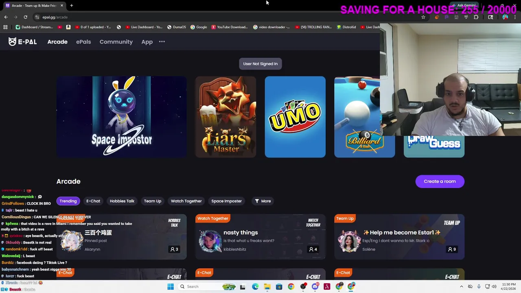
Task: Open site information icon in address bar
Action: [x=37, y=17]
